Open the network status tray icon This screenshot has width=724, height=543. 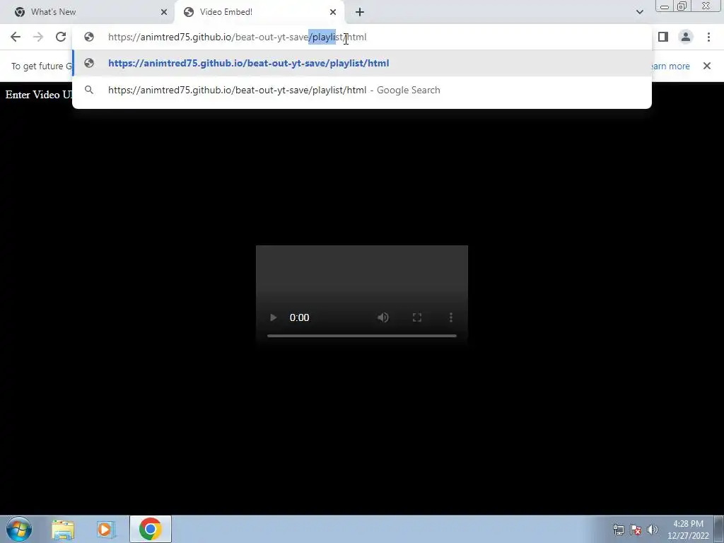click(x=618, y=530)
